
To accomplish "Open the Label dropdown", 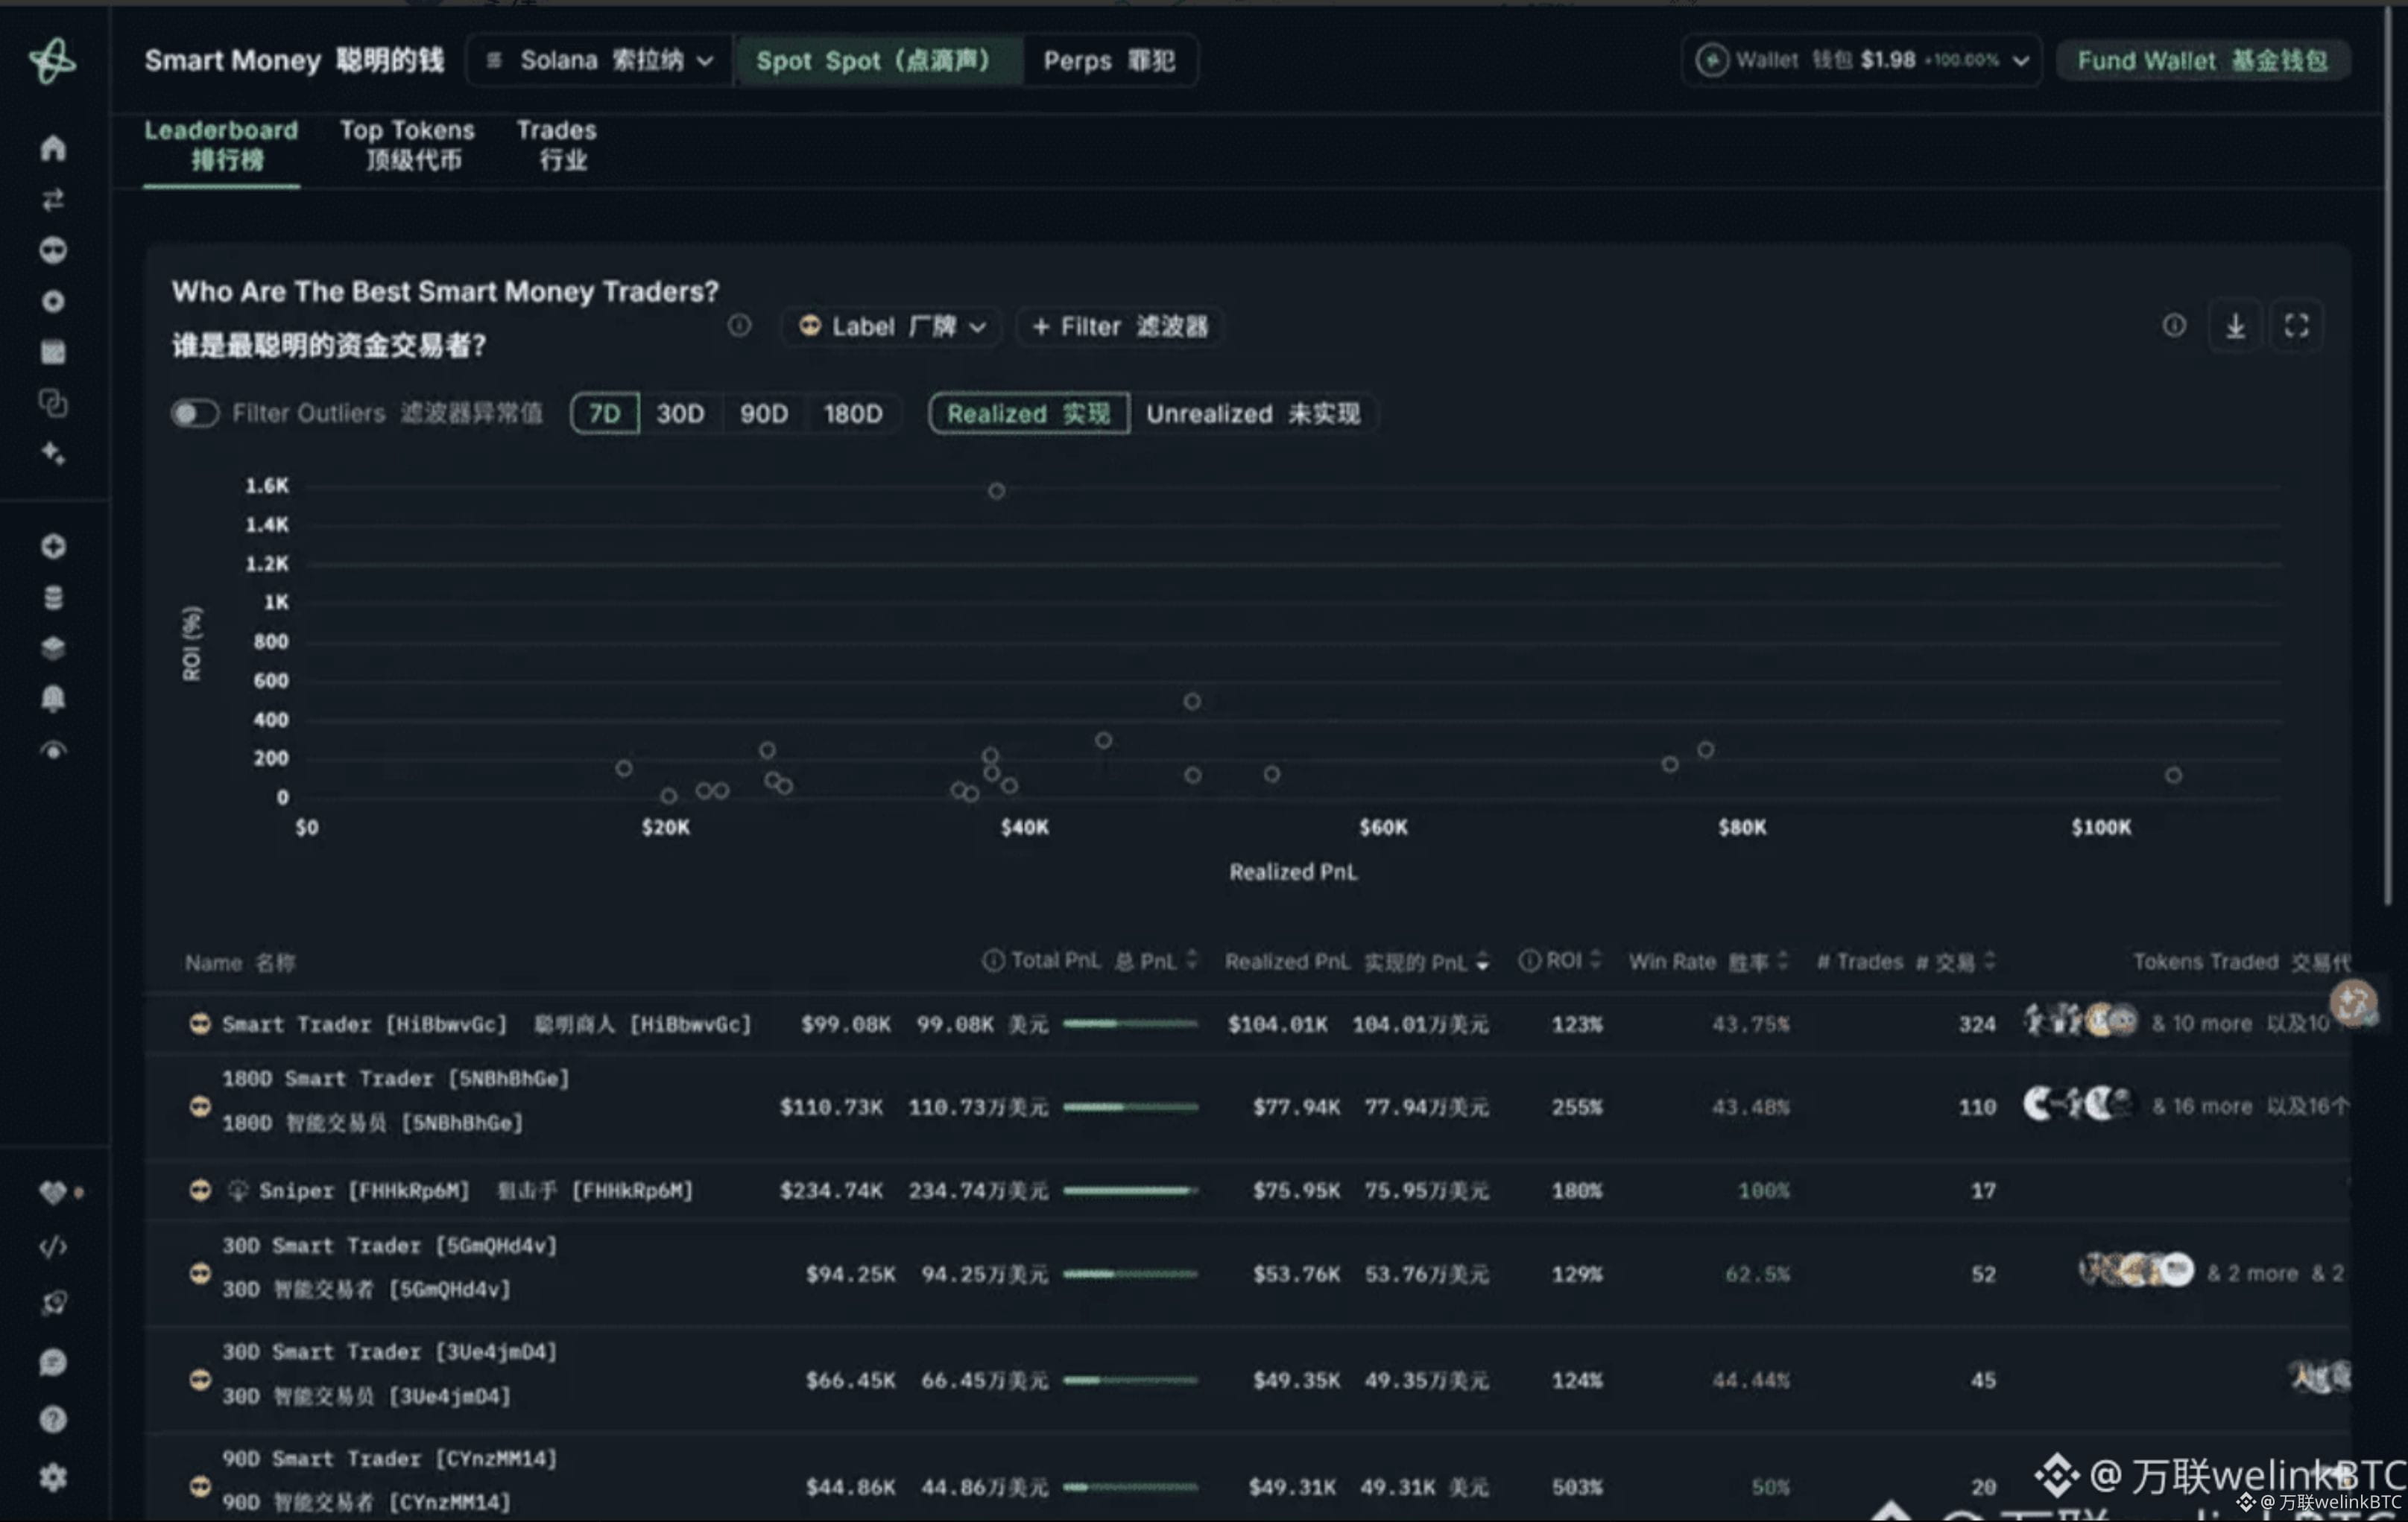I will (x=892, y=327).
